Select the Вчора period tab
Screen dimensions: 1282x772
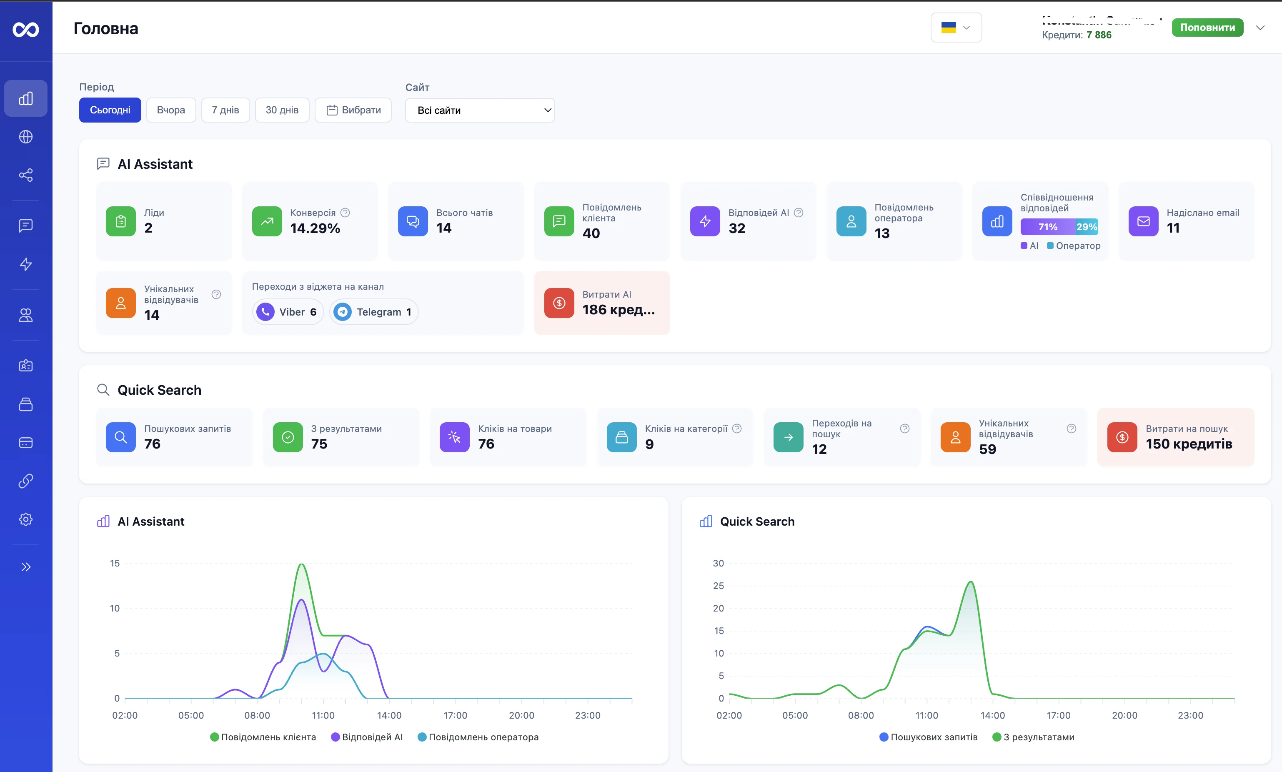coord(171,110)
